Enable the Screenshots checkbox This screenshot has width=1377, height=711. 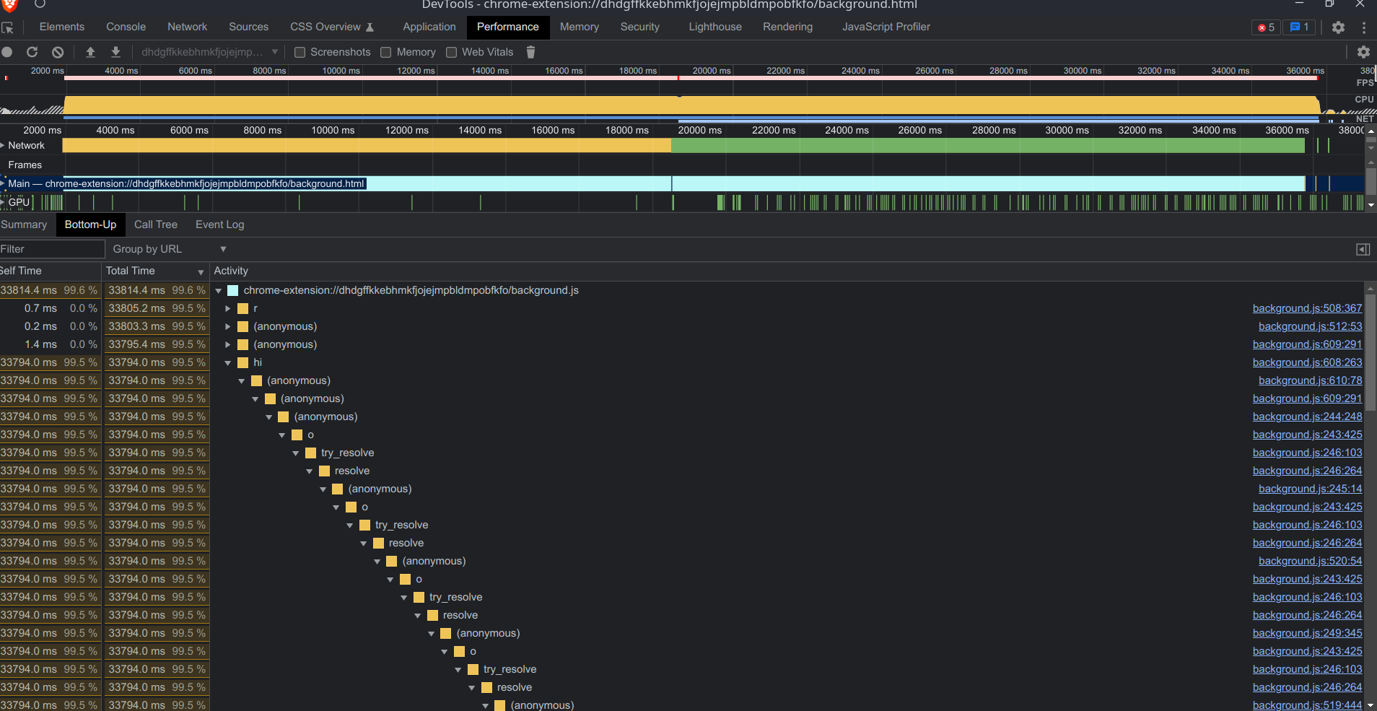point(300,52)
